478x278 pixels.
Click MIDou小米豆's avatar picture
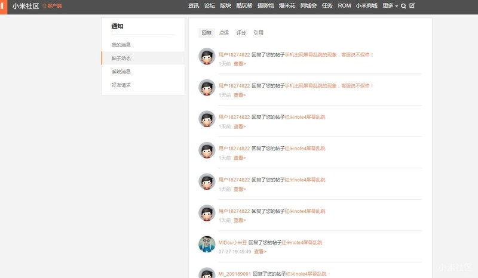point(207,244)
